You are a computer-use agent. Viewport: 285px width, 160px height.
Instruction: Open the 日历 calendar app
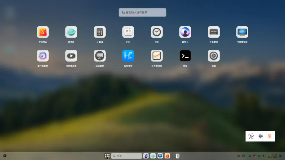128,32
